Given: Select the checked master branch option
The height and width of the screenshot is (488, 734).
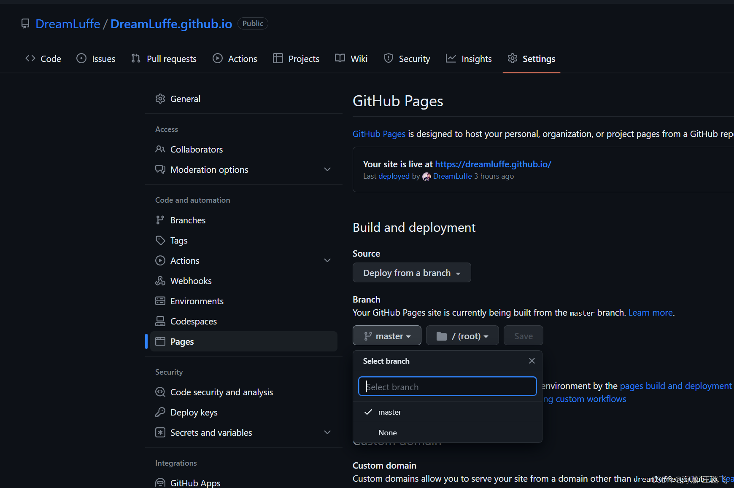Looking at the screenshot, I should point(389,412).
